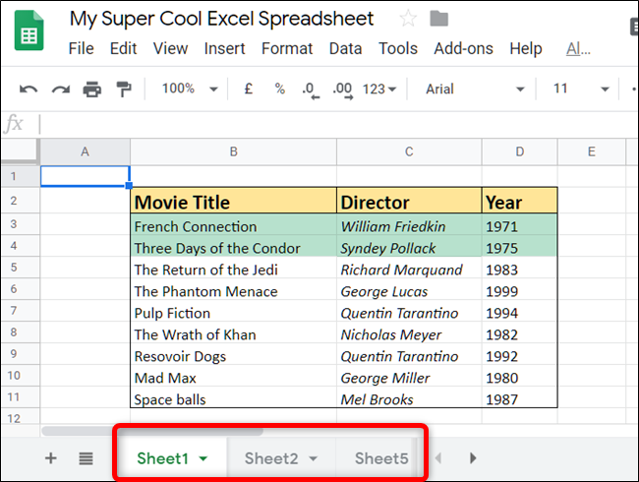The height and width of the screenshot is (482, 639).
Task: Open the Arial font dropdown
Action: (x=475, y=90)
